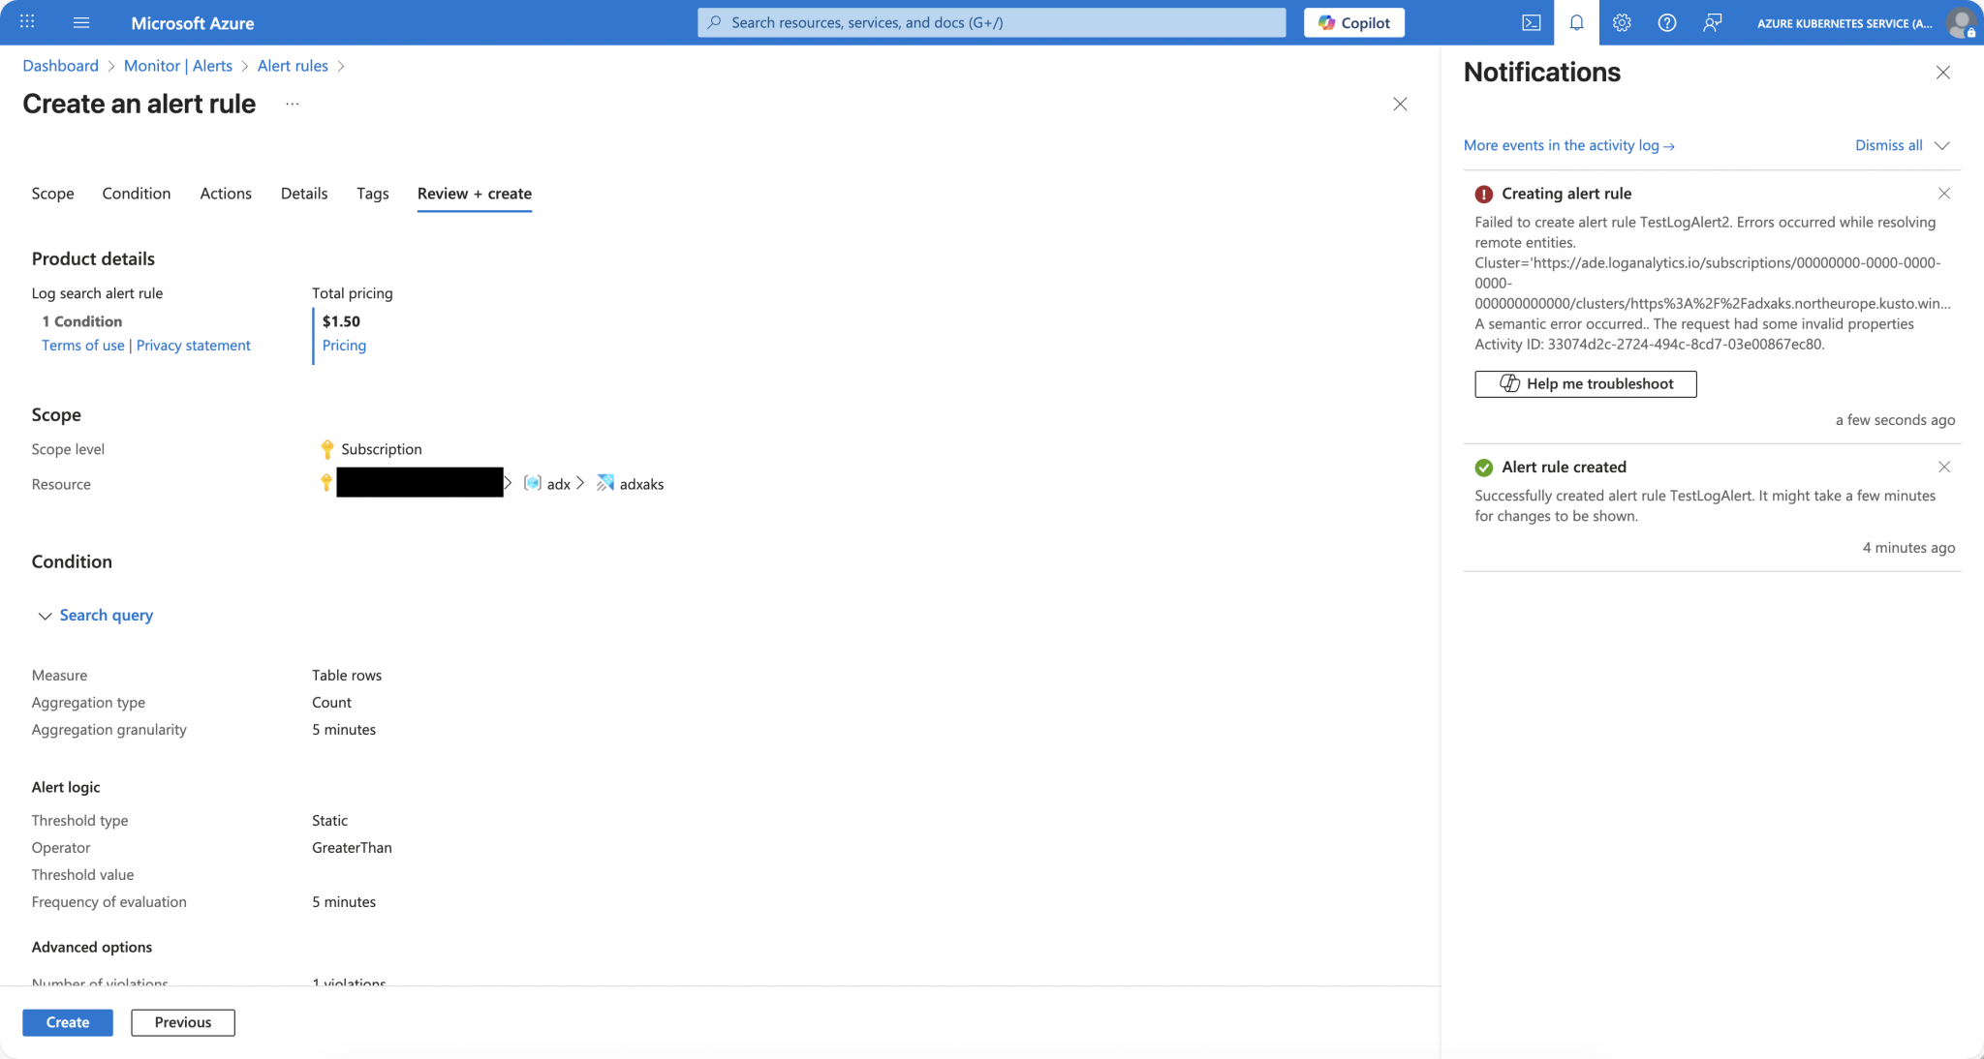Click the feedback icon in top bar
The image size is (1984, 1059).
click(1712, 22)
